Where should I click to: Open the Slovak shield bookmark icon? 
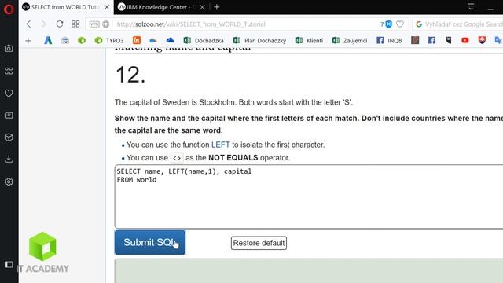coord(482,40)
